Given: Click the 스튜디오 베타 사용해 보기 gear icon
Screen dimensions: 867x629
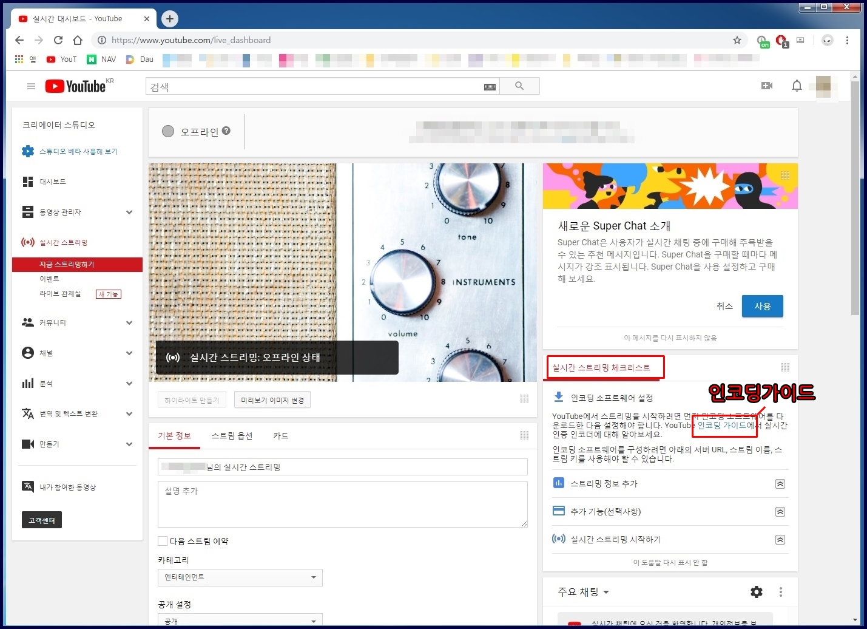Looking at the screenshot, I should pos(28,151).
